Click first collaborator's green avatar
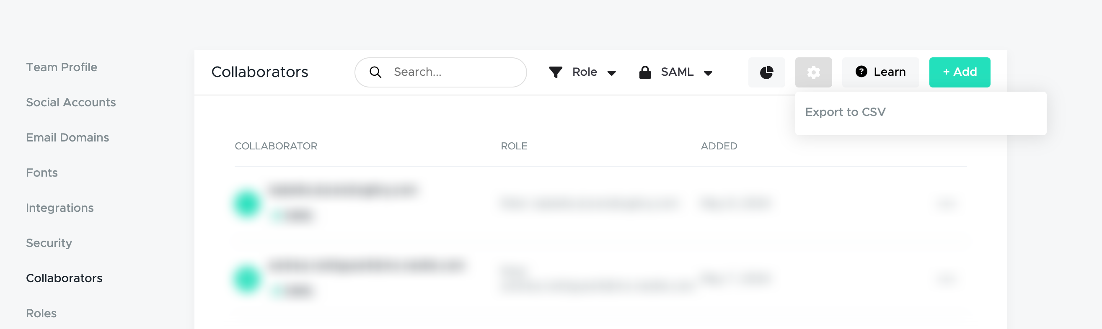Image resolution: width=1102 pixels, height=329 pixels. tap(247, 203)
